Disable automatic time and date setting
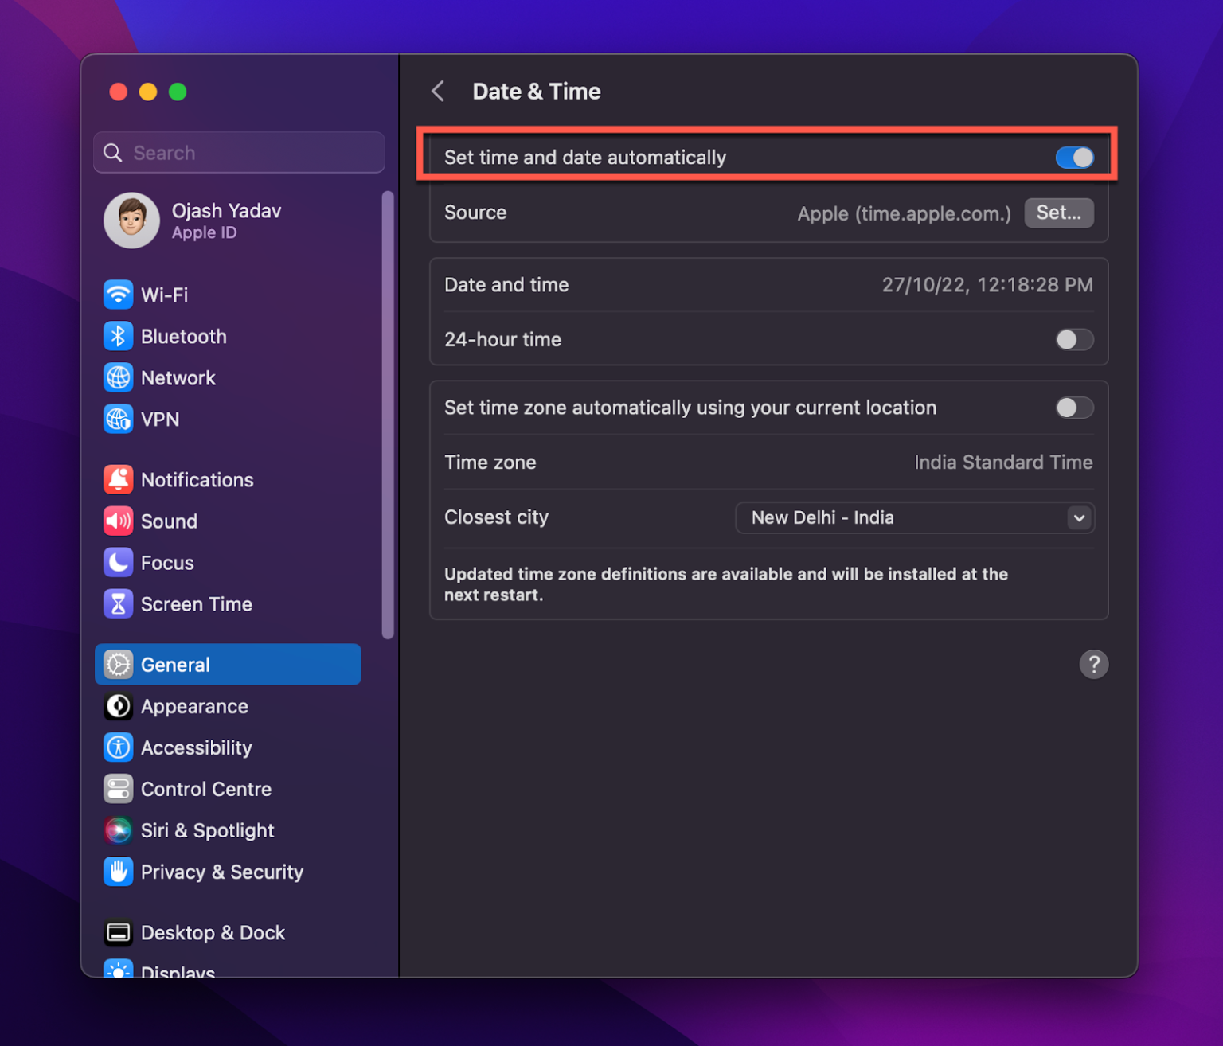 point(1075,157)
